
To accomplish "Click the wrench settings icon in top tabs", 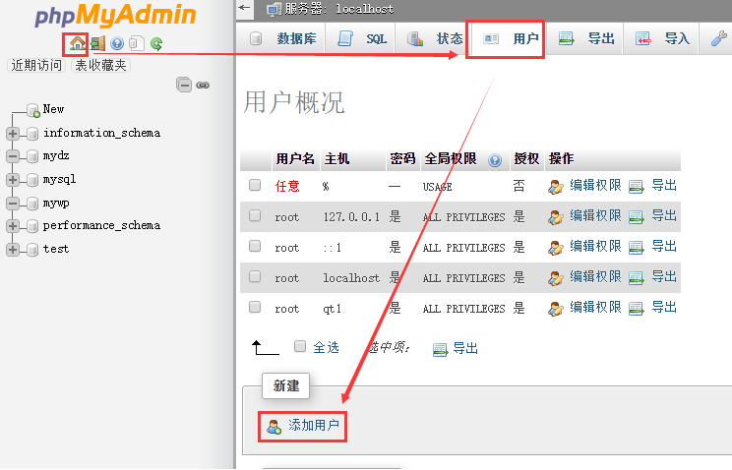I will click(x=720, y=39).
